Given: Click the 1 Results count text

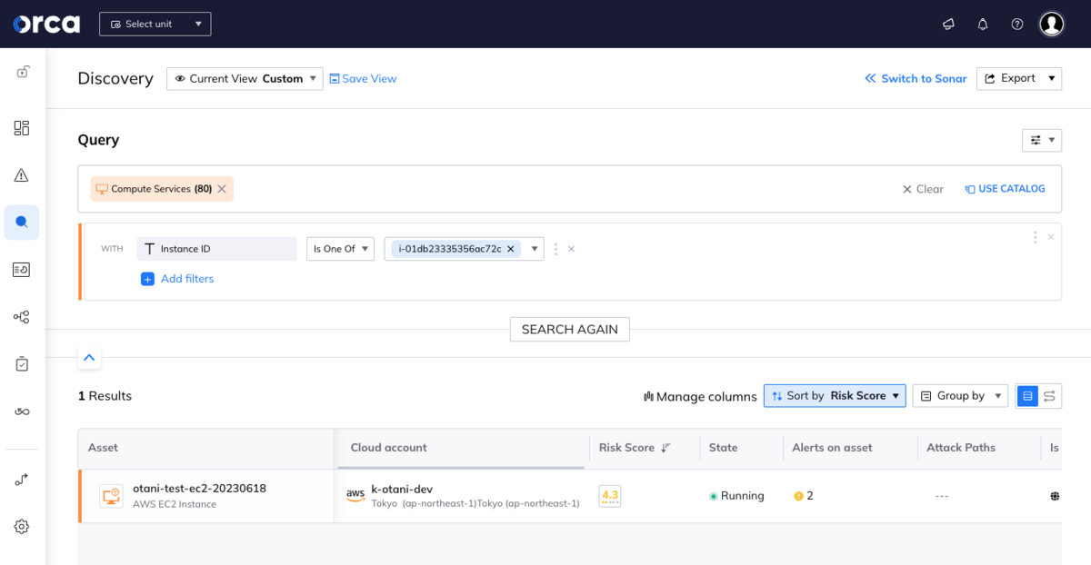Looking at the screenshot, I should coord(105,396).
